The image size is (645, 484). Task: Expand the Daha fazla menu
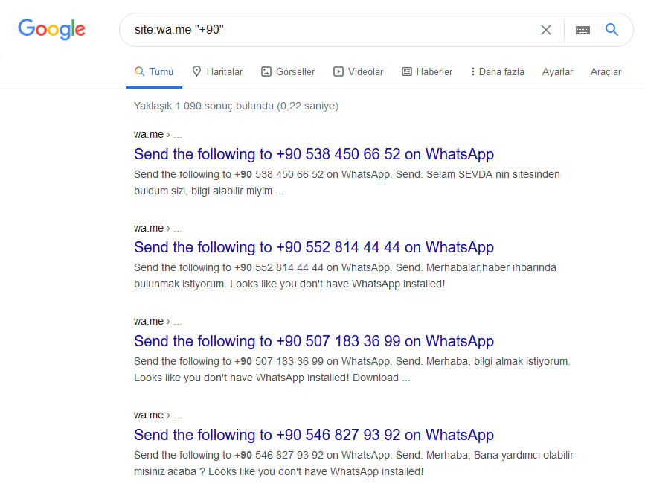click(497, 72)
